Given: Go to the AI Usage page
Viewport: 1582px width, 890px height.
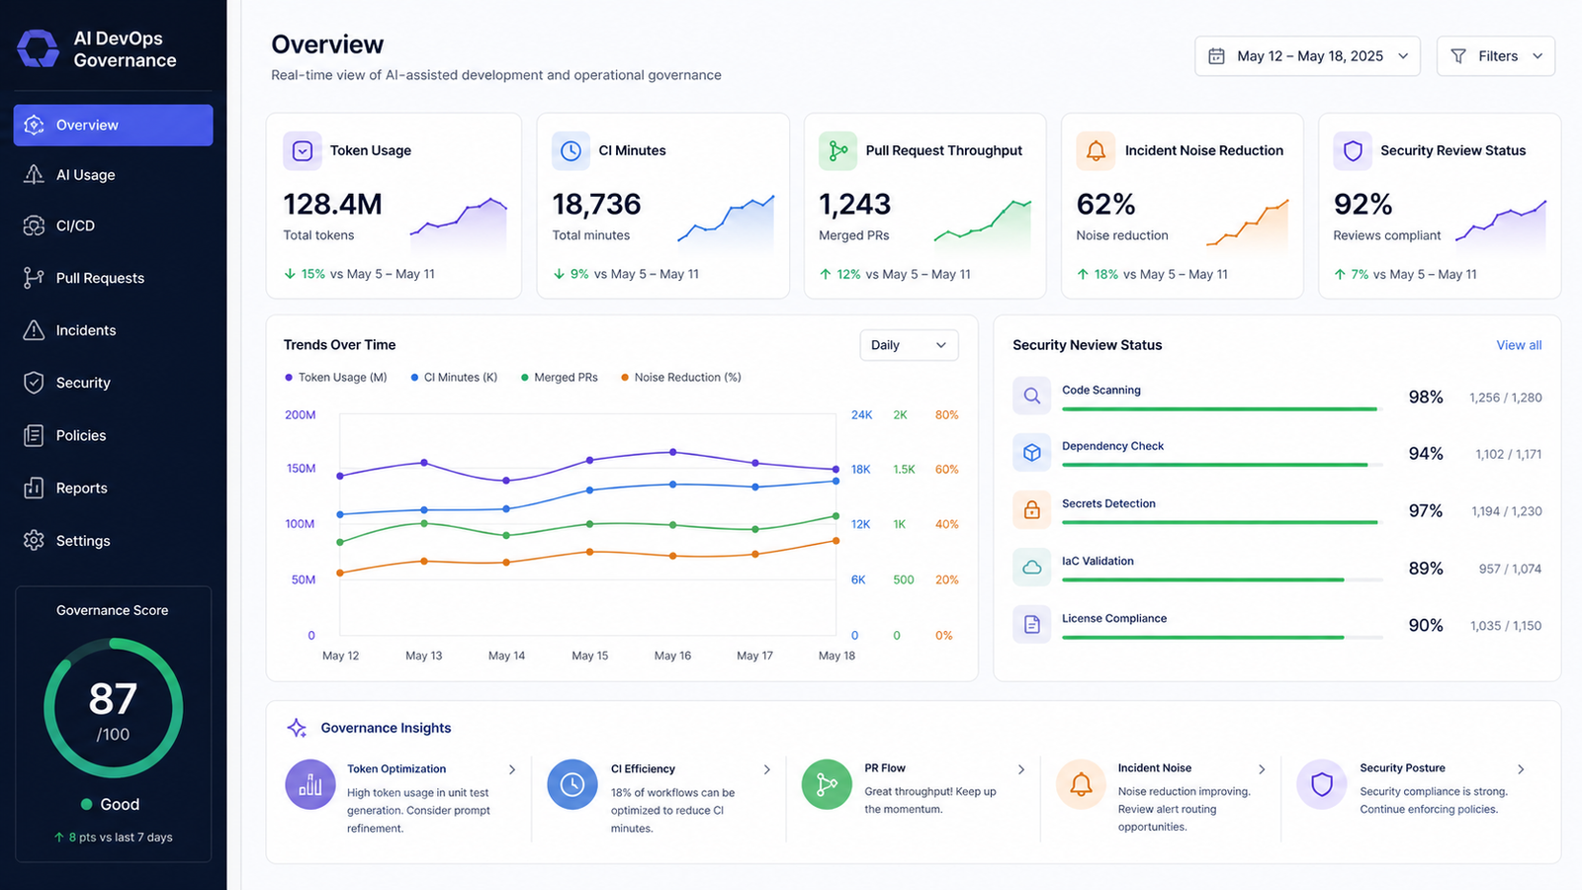Looking at the screenshot, I should coord(113,174).
